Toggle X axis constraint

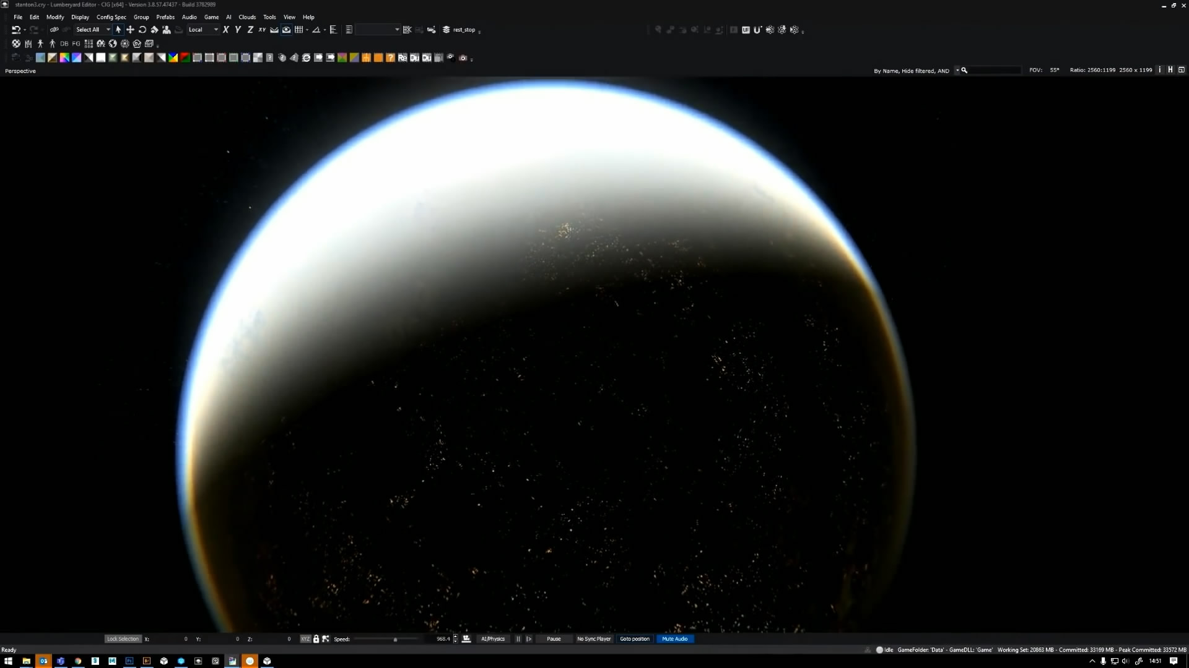point(226,30)
